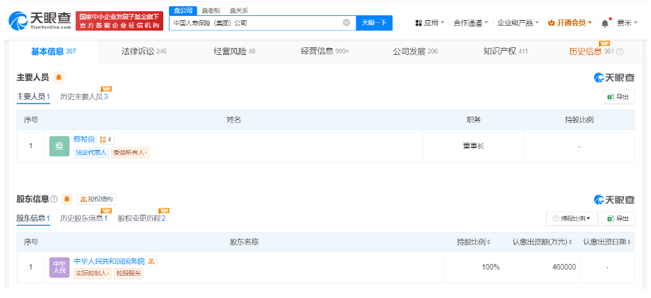651x298 pixels.
Task: Expand the 企业级产品 dropdown
Action: point(518,23)
